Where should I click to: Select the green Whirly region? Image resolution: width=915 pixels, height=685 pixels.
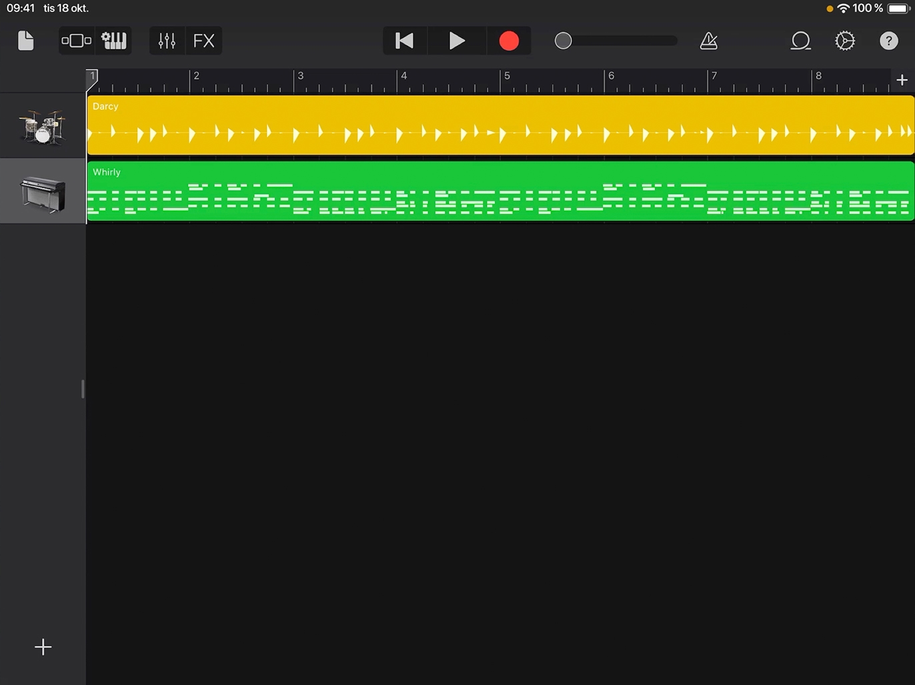coord(501,191)
